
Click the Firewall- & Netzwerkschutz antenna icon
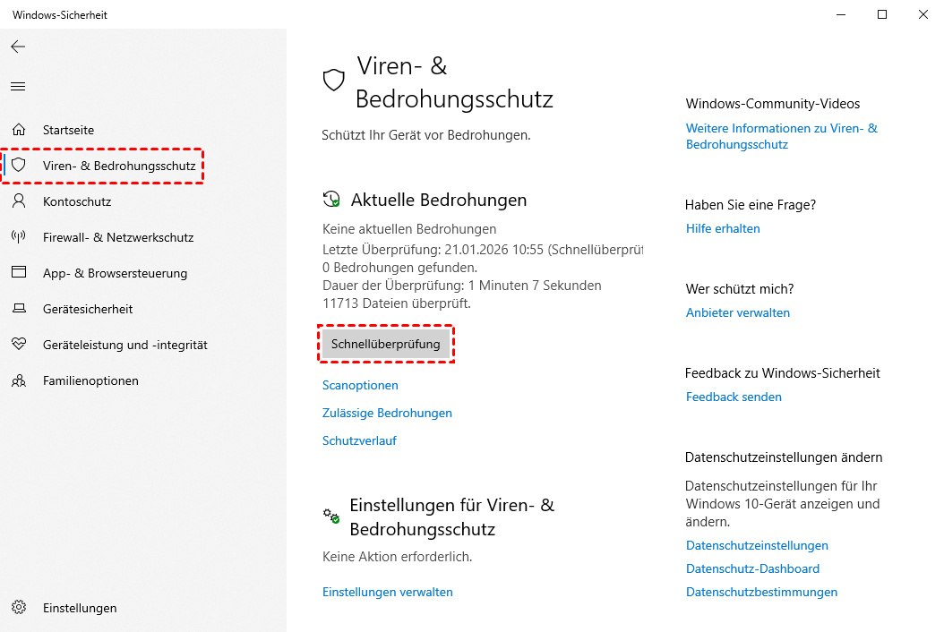click(19, 237)
